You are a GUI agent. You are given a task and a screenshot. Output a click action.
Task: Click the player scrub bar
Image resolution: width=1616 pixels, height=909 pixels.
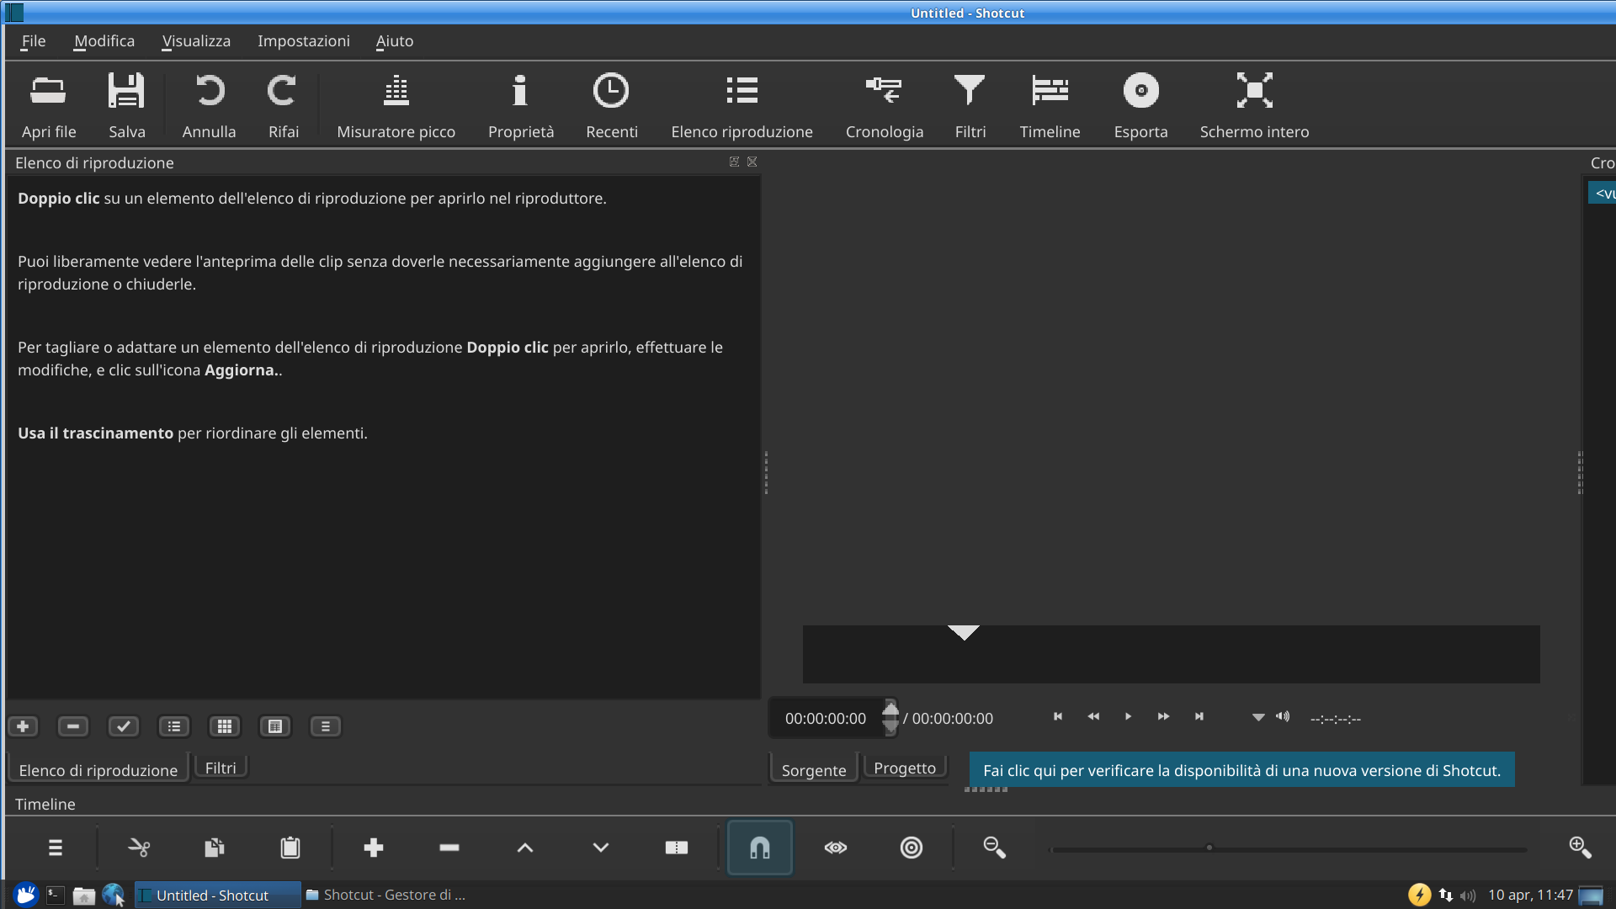tap(1171, 654)
